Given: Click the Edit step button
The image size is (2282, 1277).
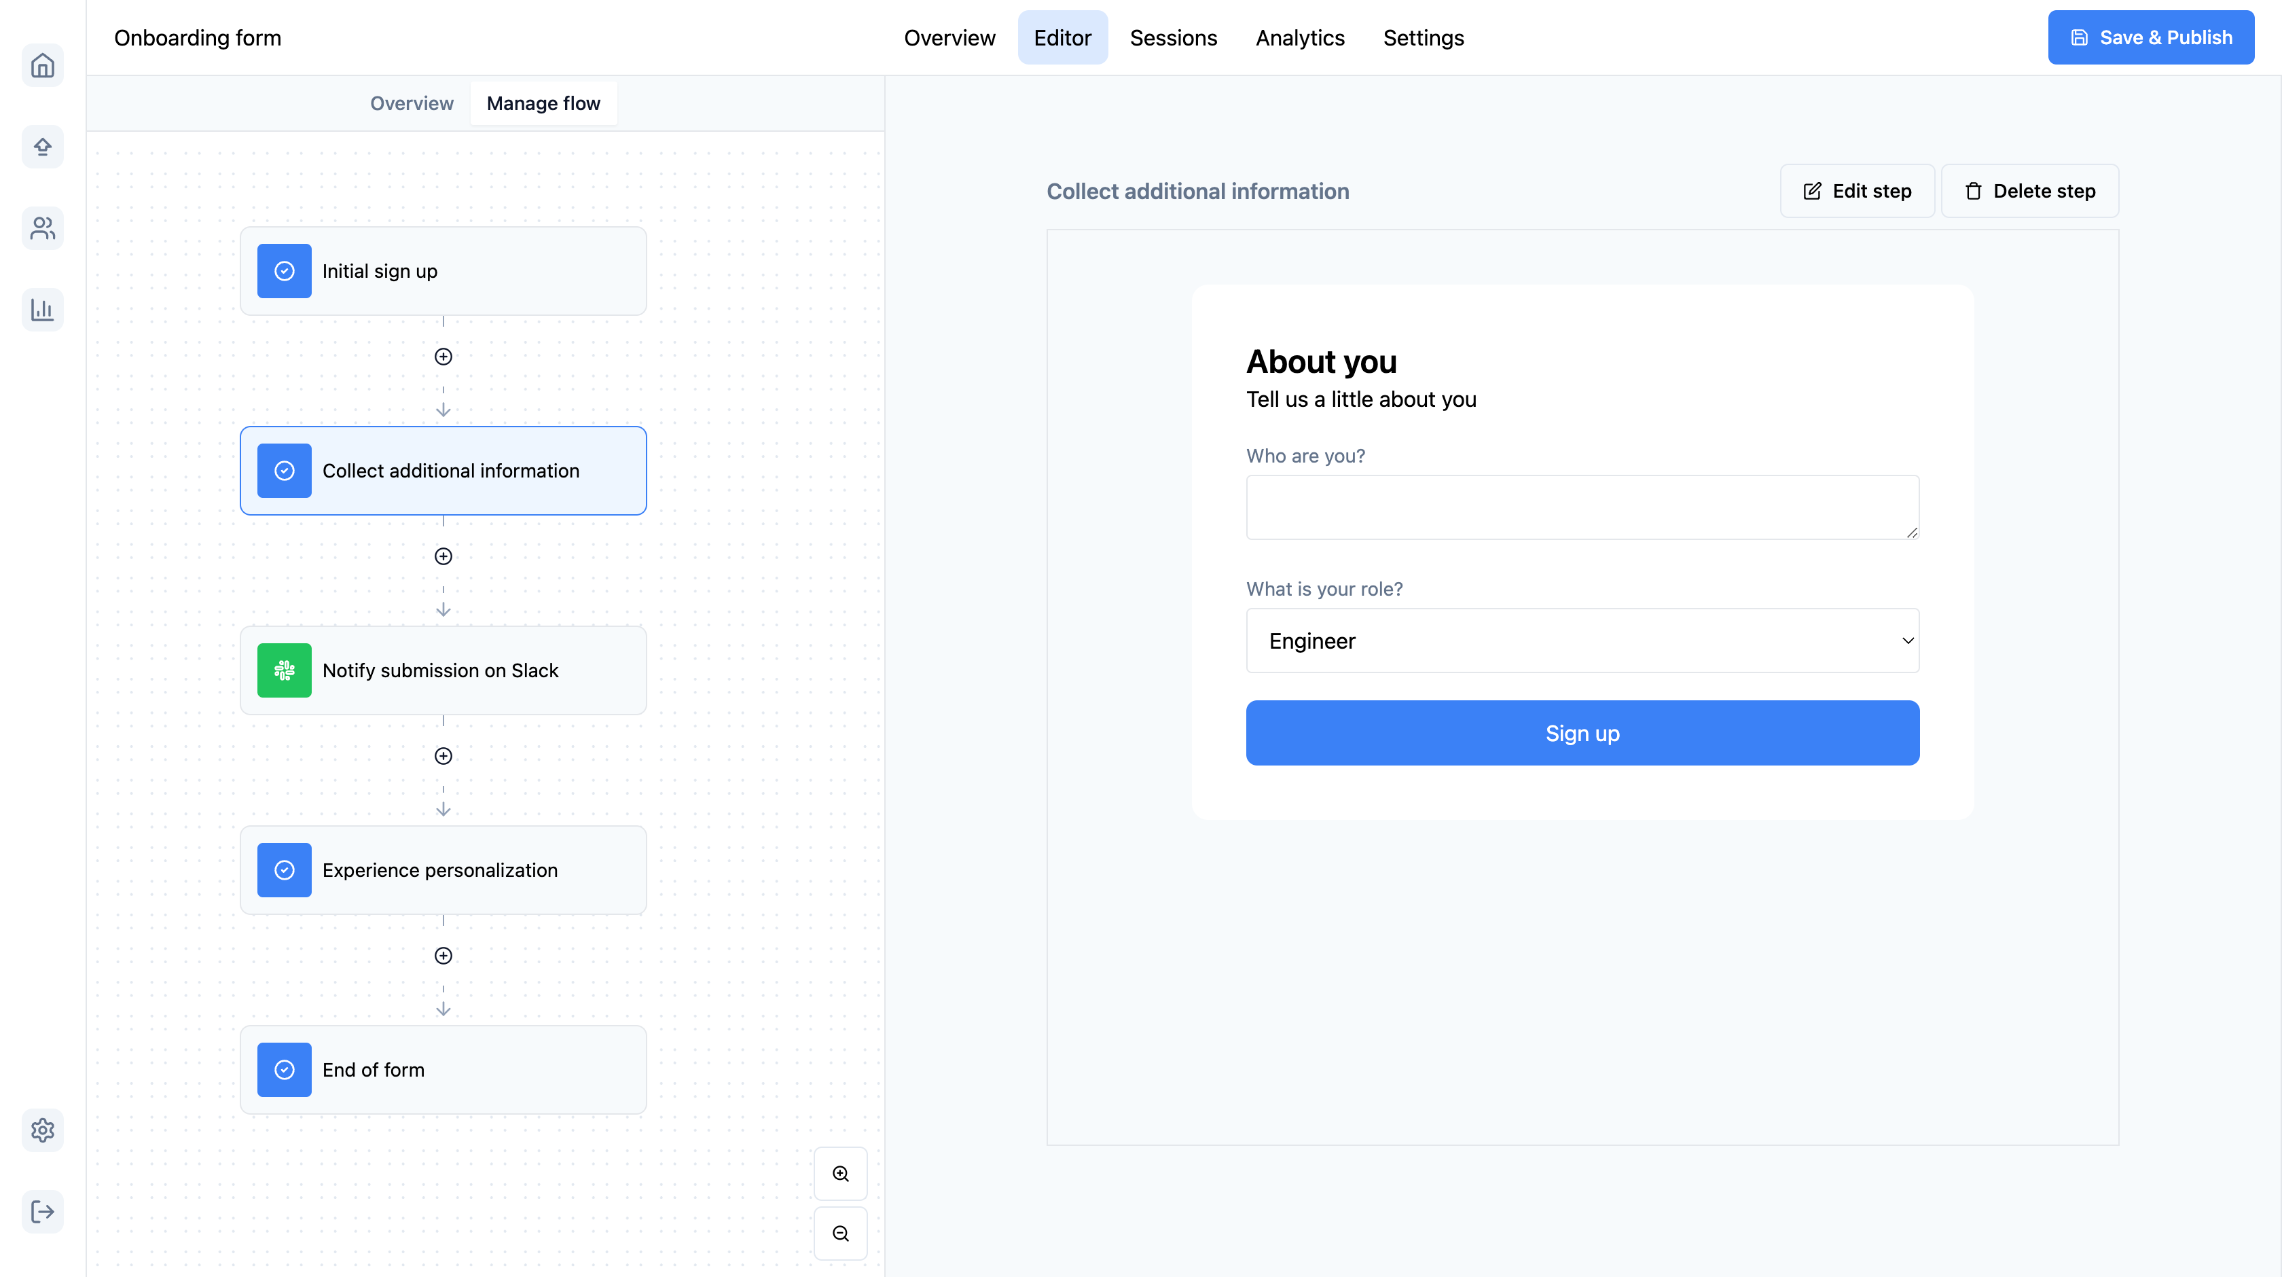Looking at the screenshot, I should (x=1857, y=190).
